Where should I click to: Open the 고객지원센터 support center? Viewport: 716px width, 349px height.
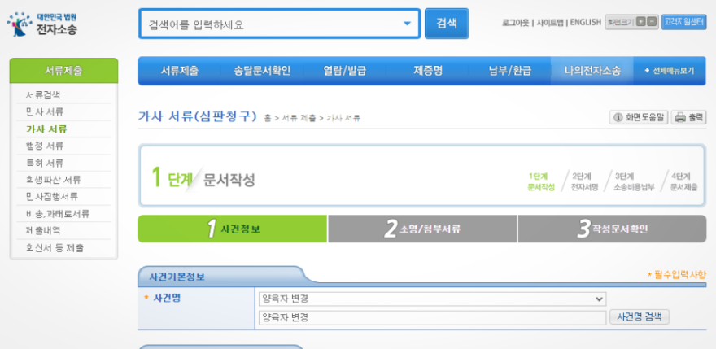tap(683, 22)
